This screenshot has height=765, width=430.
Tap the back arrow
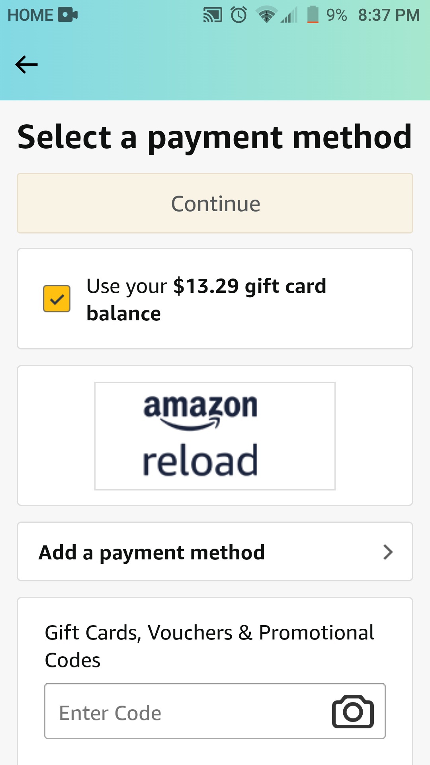[x=26, y=65]
